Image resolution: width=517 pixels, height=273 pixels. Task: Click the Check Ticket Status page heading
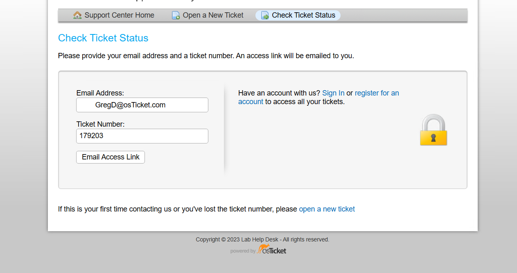point(103,38)
